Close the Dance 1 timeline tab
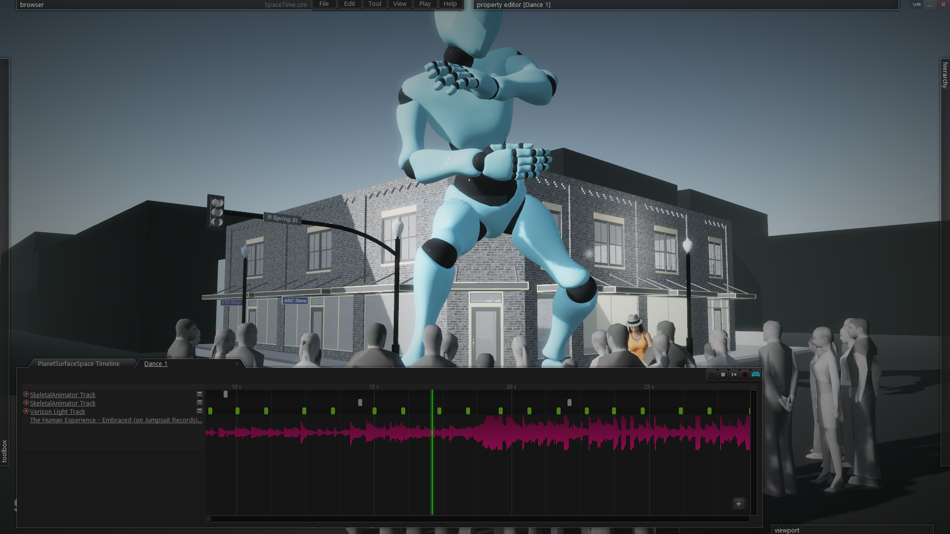The height and width of the screenshot is (534, 950). 237,363
